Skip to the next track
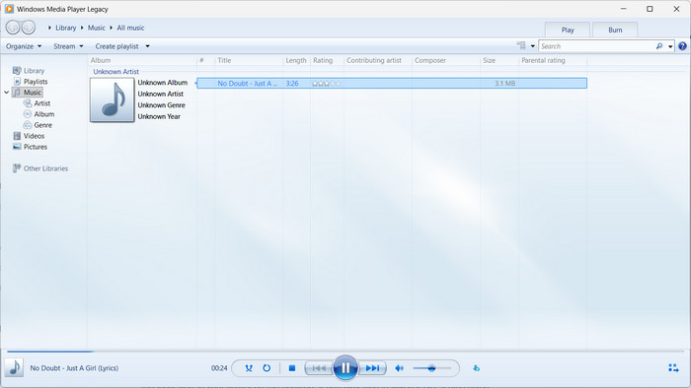 pyautogui.click(x=373, y=368)
